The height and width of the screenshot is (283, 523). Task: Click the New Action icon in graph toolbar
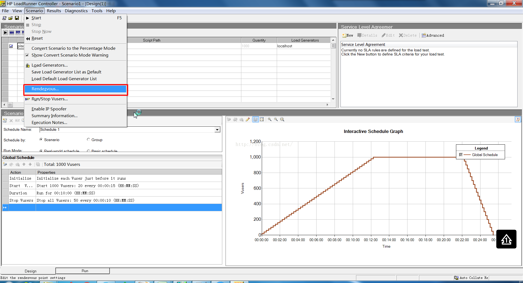[x=229, y=119]
